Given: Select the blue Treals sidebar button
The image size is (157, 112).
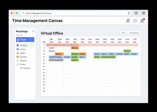Looking at the screenshot, I should pyautogui.click(x=25, y=40).
